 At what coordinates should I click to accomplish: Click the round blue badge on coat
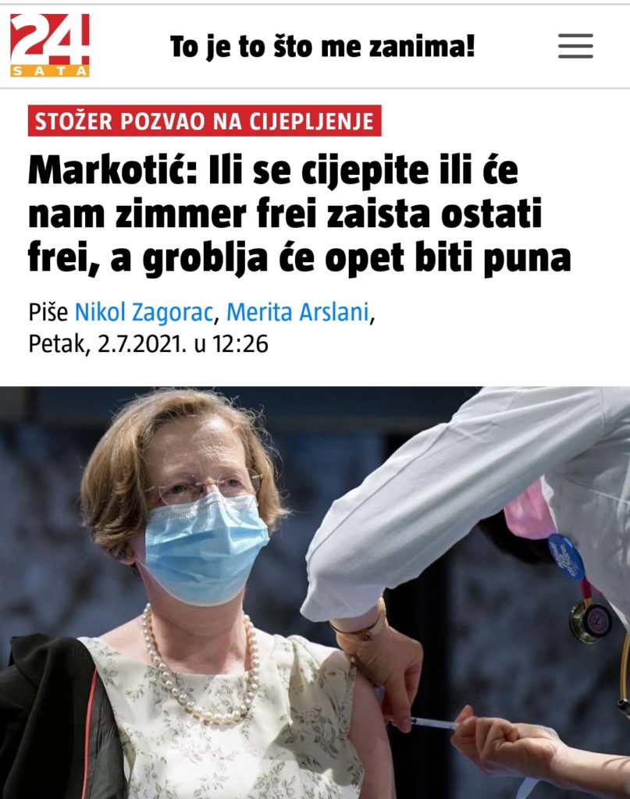[x=566, y=557]
